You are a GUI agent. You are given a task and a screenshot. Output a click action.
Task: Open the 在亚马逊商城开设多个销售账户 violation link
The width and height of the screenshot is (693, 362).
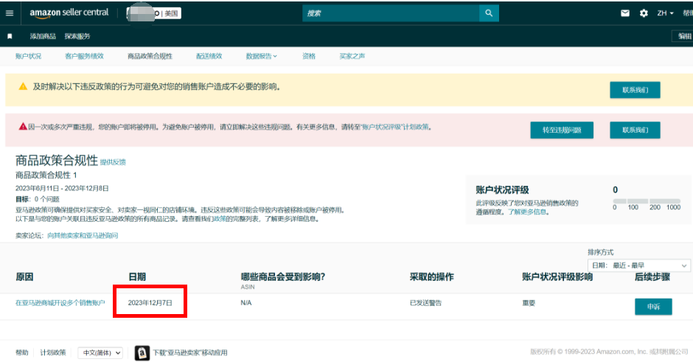click(x=60, y=303)
